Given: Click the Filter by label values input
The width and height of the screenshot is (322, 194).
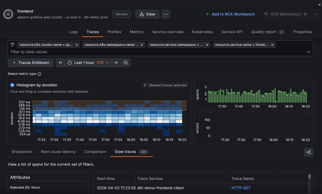Looking at the screenshot, I should coord(32,52).
